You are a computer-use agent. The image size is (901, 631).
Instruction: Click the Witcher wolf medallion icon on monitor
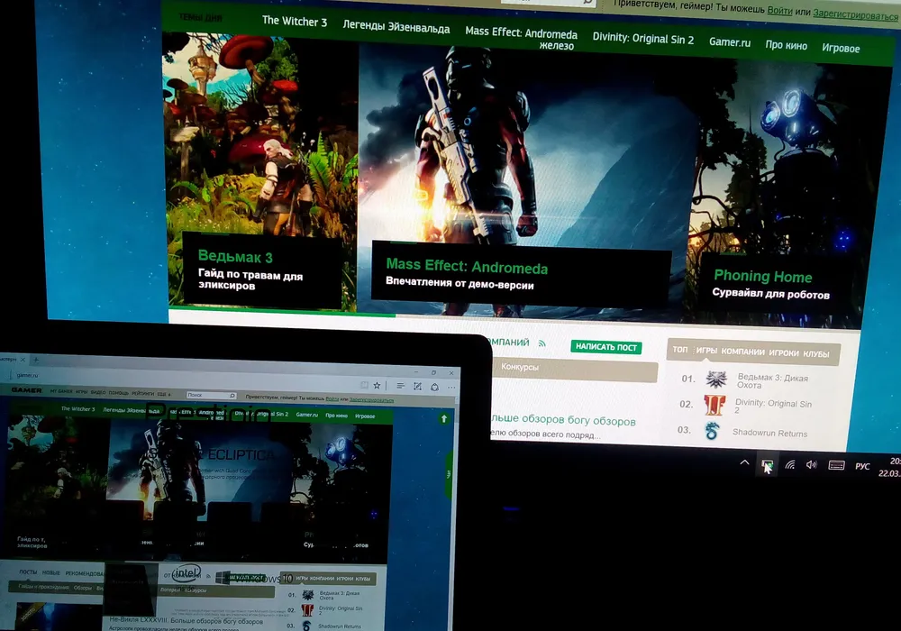click(x=716, y=380)
